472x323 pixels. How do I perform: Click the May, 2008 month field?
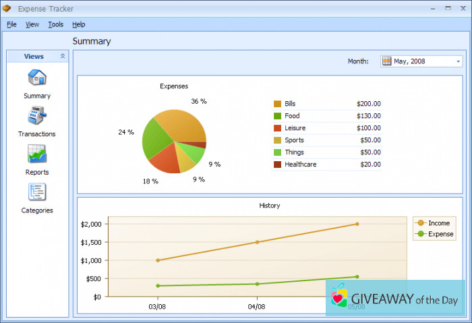click(421, 61)
